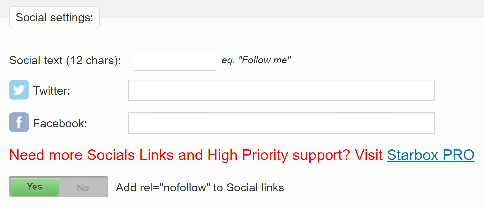484x208 pixels.
Task: Click the "Add rel=nofollow to Social links" label
Action: pyautogui.click(x=200, y=187)
